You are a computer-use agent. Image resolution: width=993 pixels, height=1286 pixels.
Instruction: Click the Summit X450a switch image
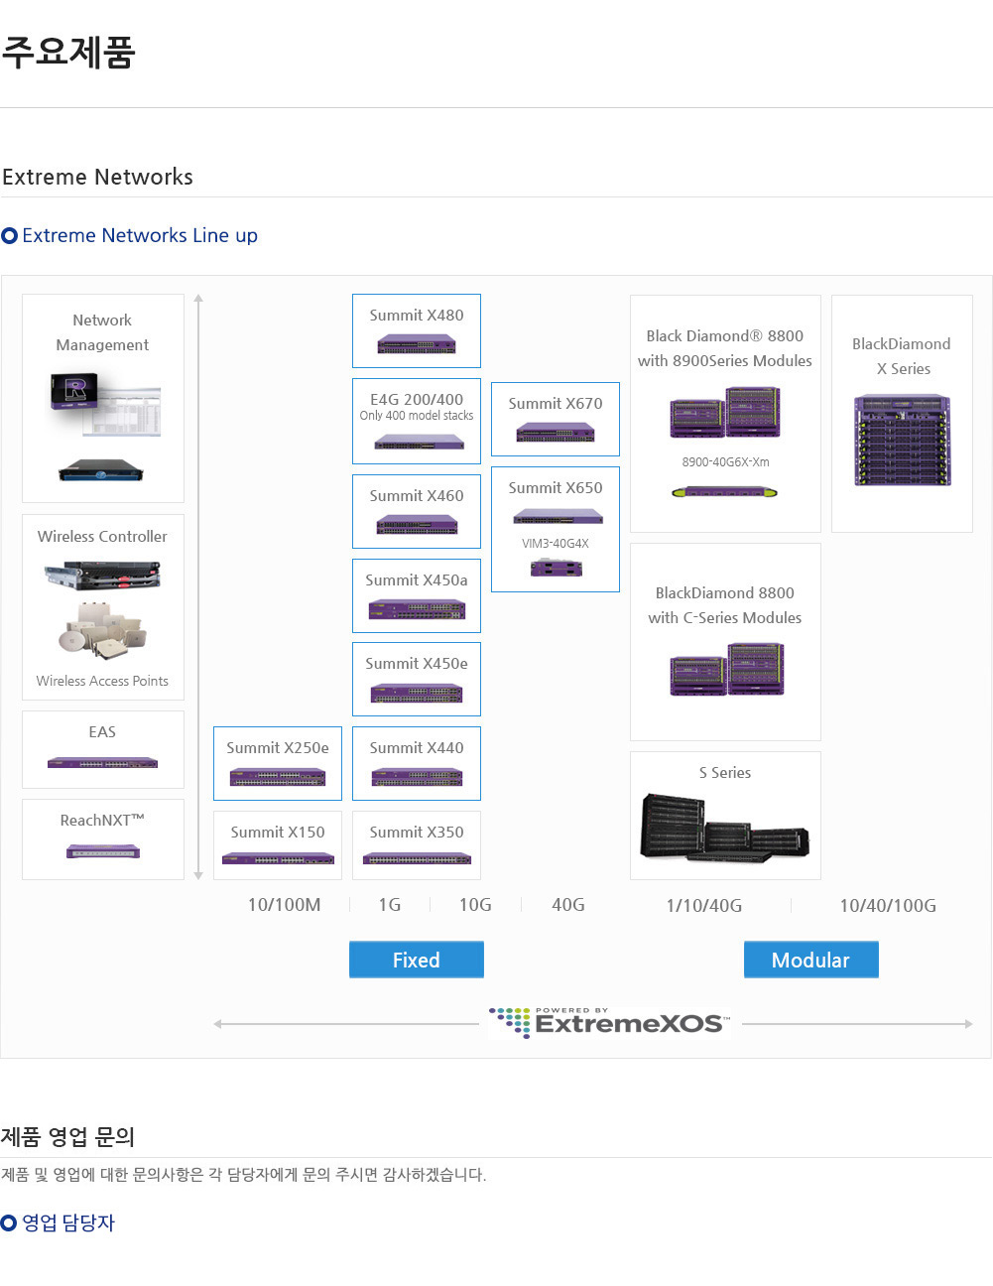click(x=417, y=609)
